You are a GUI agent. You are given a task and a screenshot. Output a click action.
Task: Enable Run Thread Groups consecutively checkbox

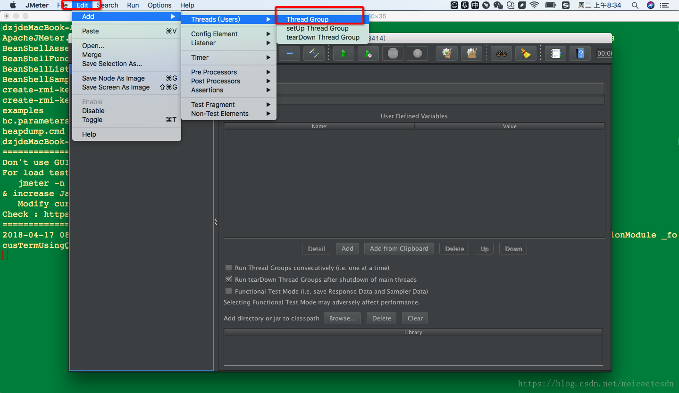pyautogui.click(x=229, y=268)
